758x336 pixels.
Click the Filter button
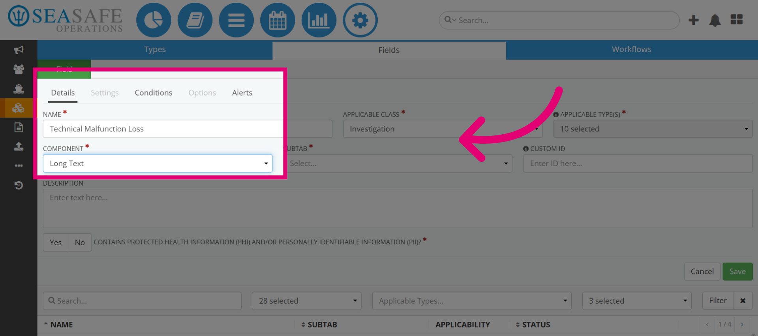(718, 301)
